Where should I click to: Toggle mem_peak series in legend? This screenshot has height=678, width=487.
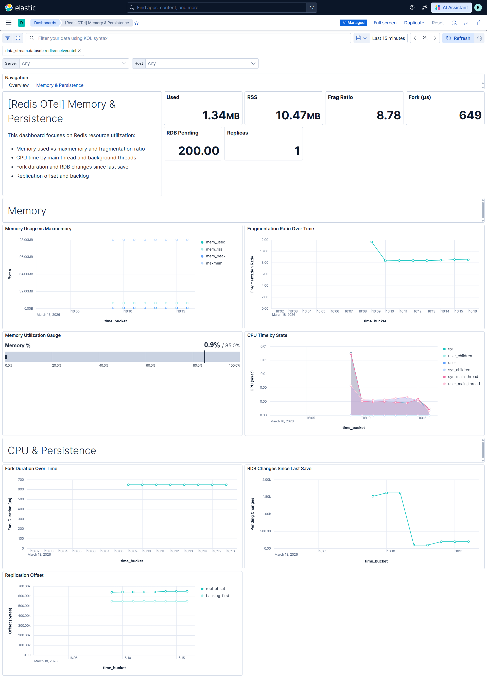tap(215, 256)
